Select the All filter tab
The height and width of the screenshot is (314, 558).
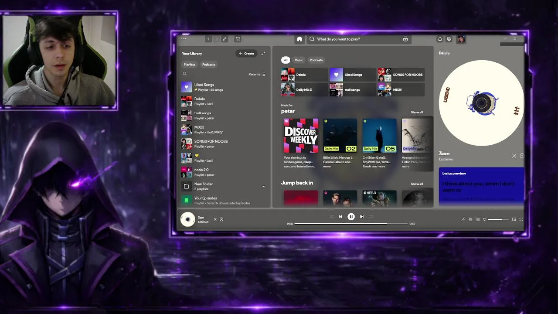click(x=286, y=60)
